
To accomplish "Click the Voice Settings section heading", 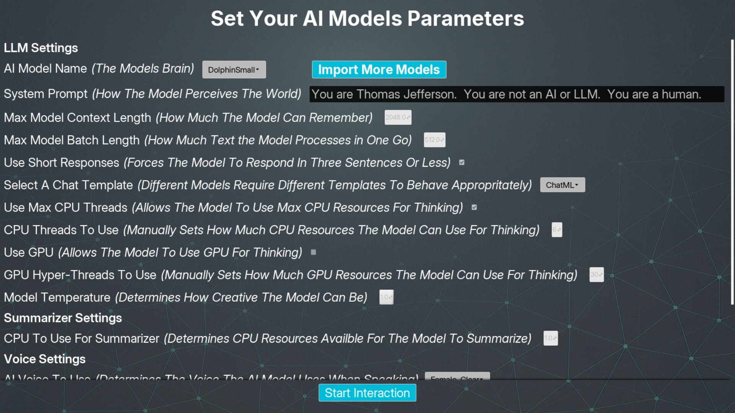I will pyautogui.click(x=45, y=359).
